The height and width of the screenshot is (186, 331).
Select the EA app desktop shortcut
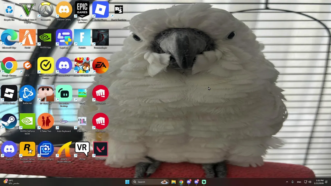coord(100,67)
